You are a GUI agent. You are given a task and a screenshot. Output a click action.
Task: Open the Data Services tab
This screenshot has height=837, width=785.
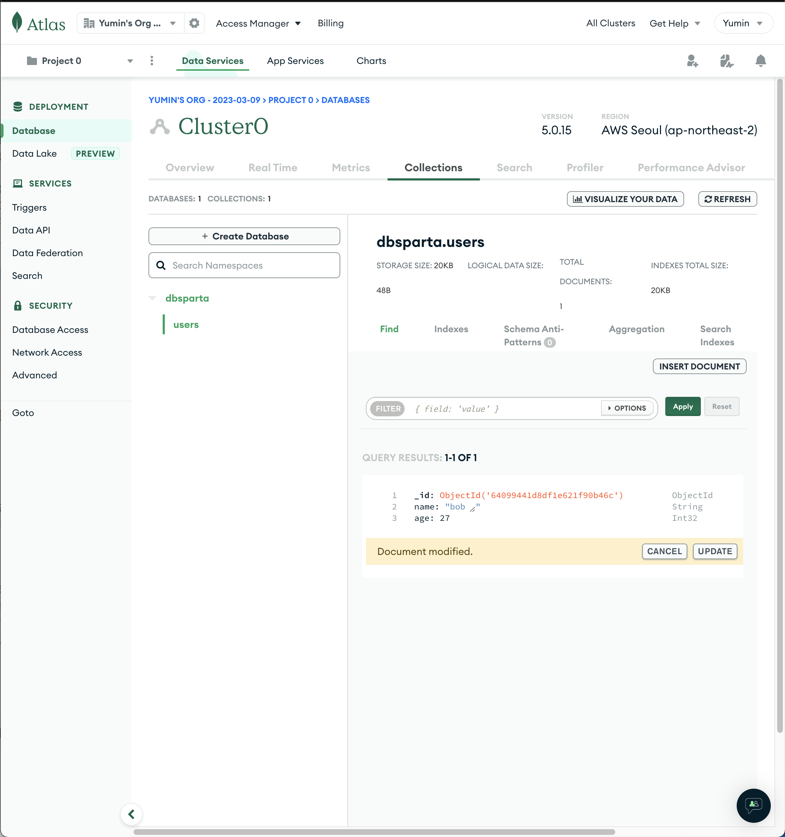[212, 61]
